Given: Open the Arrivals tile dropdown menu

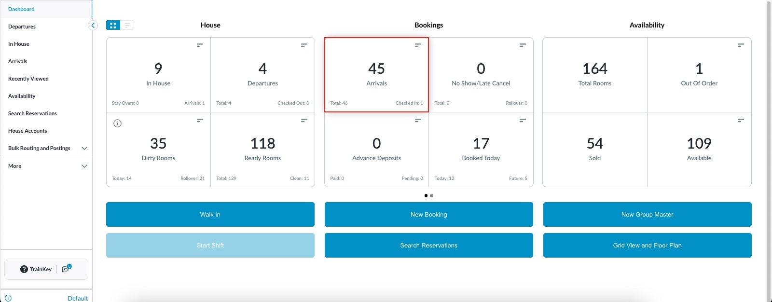Looking at the screenshot, I should pyautogui.click(x=418, y=45).
